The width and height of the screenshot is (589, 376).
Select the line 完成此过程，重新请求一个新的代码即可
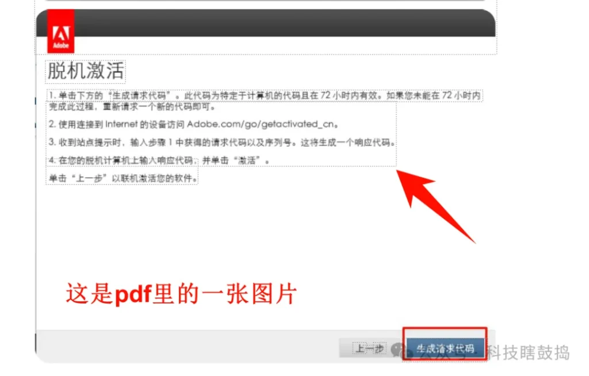pos(133,107)
